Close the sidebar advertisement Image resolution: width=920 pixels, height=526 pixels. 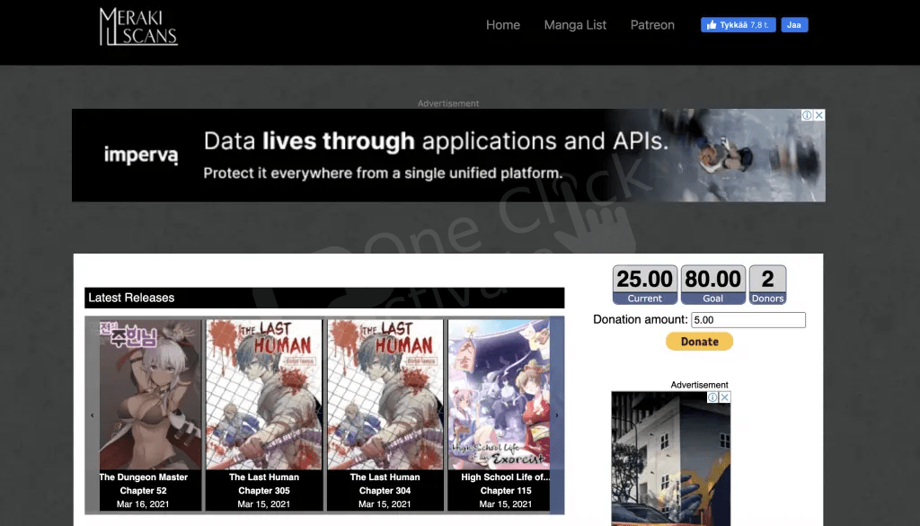[x=725, y=397]
